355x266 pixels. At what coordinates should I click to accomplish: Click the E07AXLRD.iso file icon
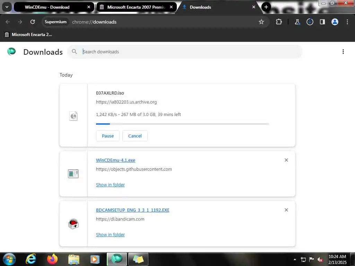73,116
